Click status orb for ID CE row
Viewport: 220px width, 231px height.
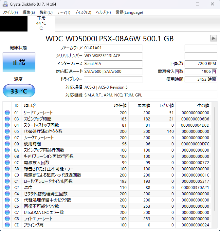coord(7,225)
